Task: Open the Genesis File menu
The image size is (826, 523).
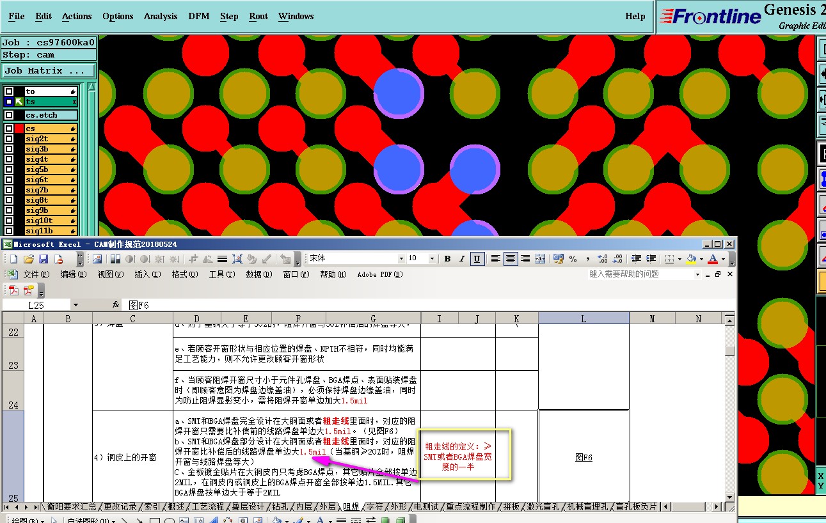Action: (x=16, y=16)
